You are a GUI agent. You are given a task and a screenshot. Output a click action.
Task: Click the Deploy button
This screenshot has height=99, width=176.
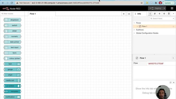coord(155,8)
